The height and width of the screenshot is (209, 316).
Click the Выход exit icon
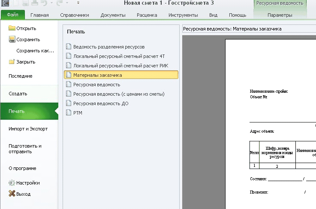12,194
